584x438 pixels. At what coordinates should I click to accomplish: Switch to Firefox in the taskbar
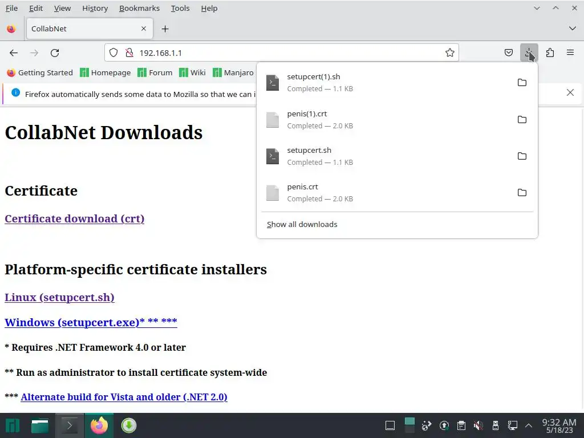[99, 425]
